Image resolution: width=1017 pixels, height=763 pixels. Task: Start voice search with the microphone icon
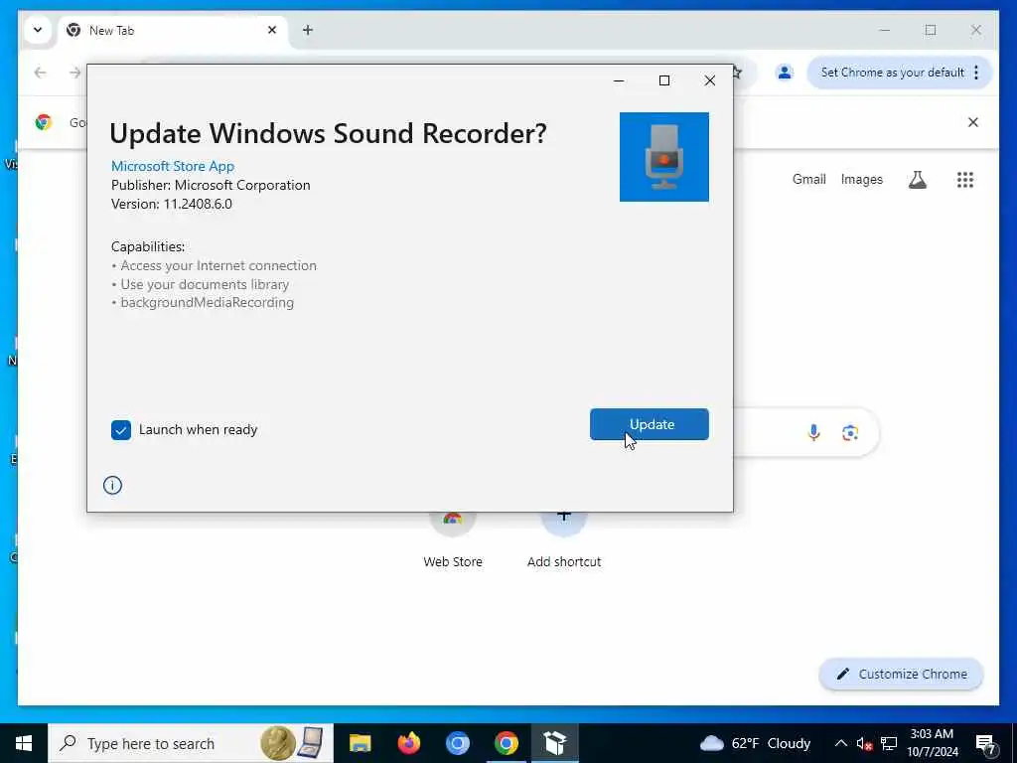click(814, 432)
